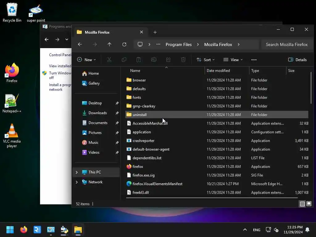Click back arrow in Programs and Features window

[x=47, y=39]
